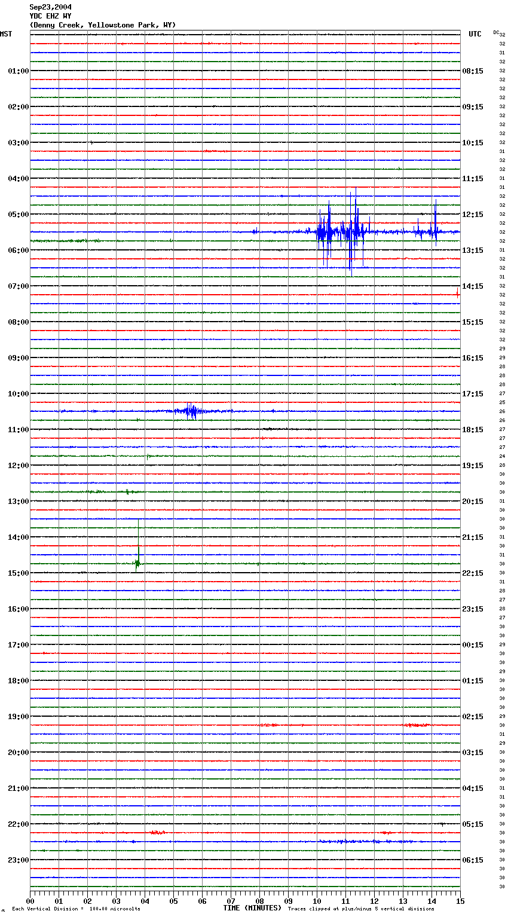This screenshot has height=917, width=508.
Task: Click the 00 minute tick label on x-axis
Action: click(30, 901)
